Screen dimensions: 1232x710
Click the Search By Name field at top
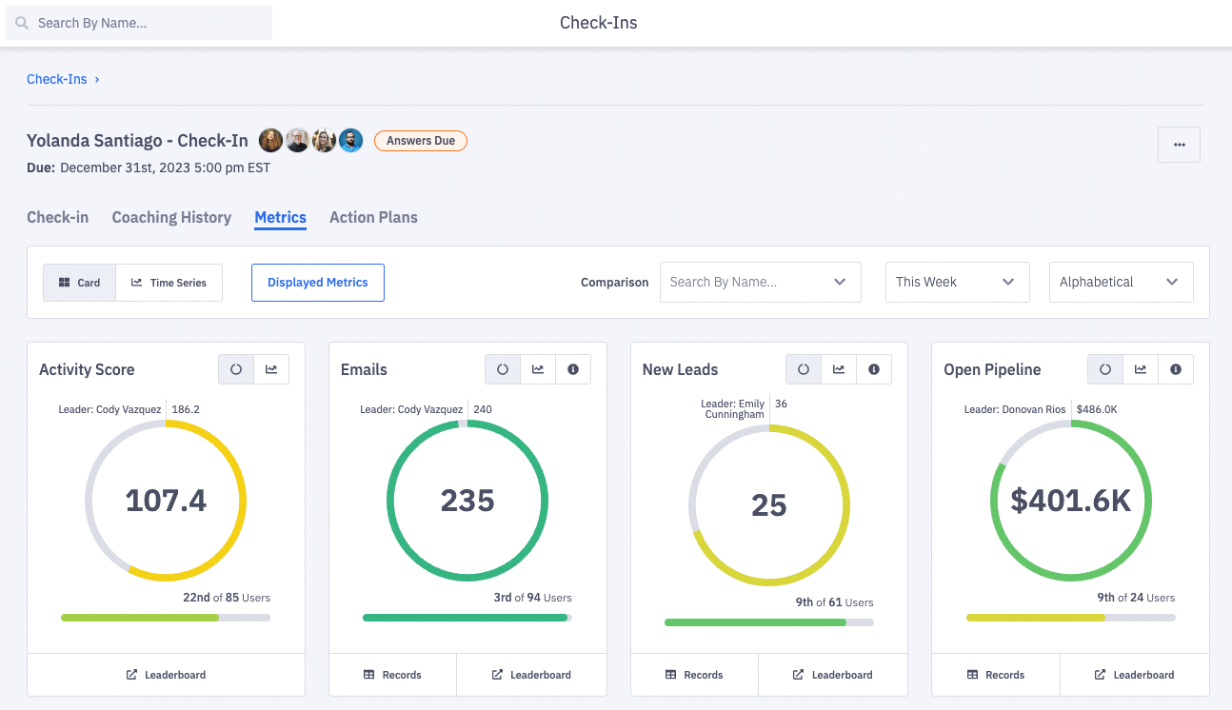[x=139, y=23]
